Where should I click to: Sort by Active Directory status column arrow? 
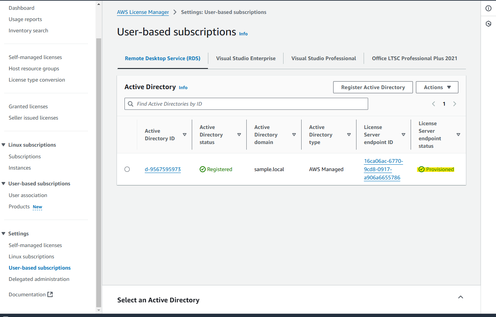coord(239,135)
